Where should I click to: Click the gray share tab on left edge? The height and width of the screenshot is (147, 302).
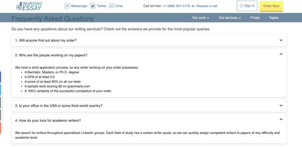[0, 115]
